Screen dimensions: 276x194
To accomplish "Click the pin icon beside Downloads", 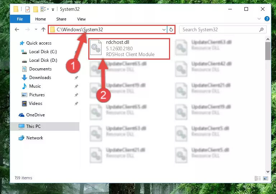I will pyautogui.click(x=76, y=78).
